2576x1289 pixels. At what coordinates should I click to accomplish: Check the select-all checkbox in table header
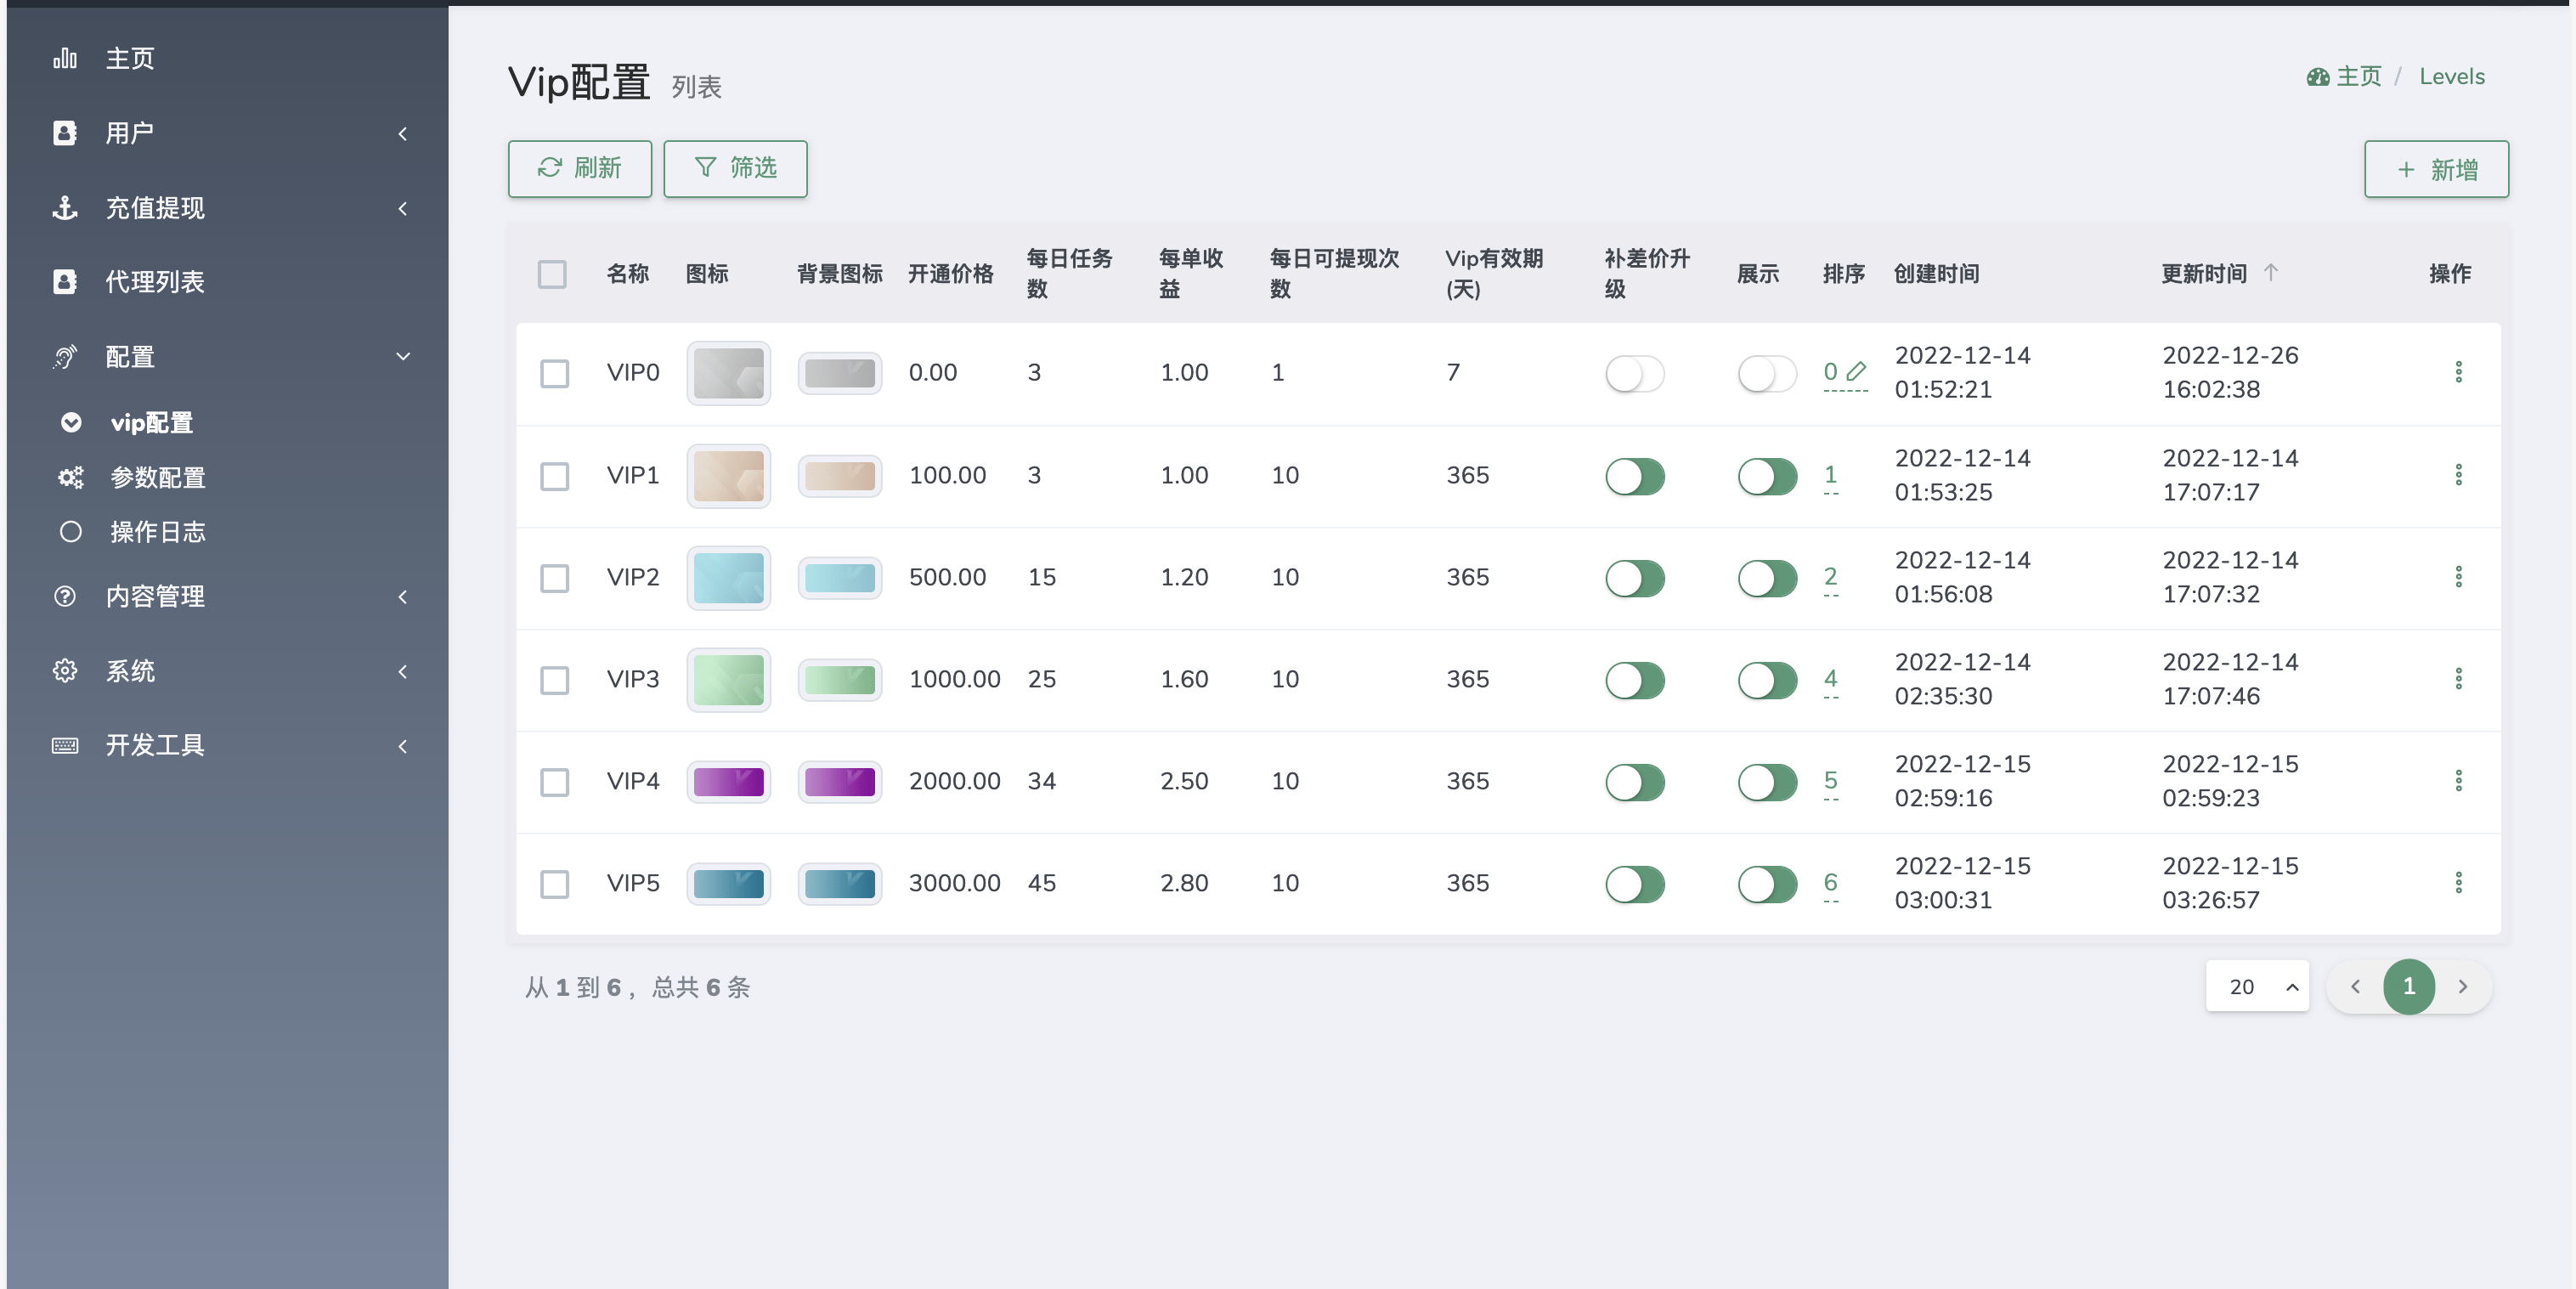(x=552, y=274)
